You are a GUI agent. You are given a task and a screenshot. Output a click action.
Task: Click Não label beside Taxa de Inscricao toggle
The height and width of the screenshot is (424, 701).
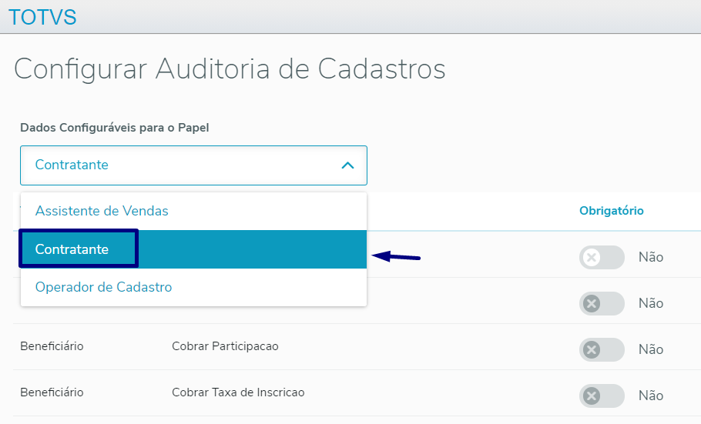(x=650, y=396)
